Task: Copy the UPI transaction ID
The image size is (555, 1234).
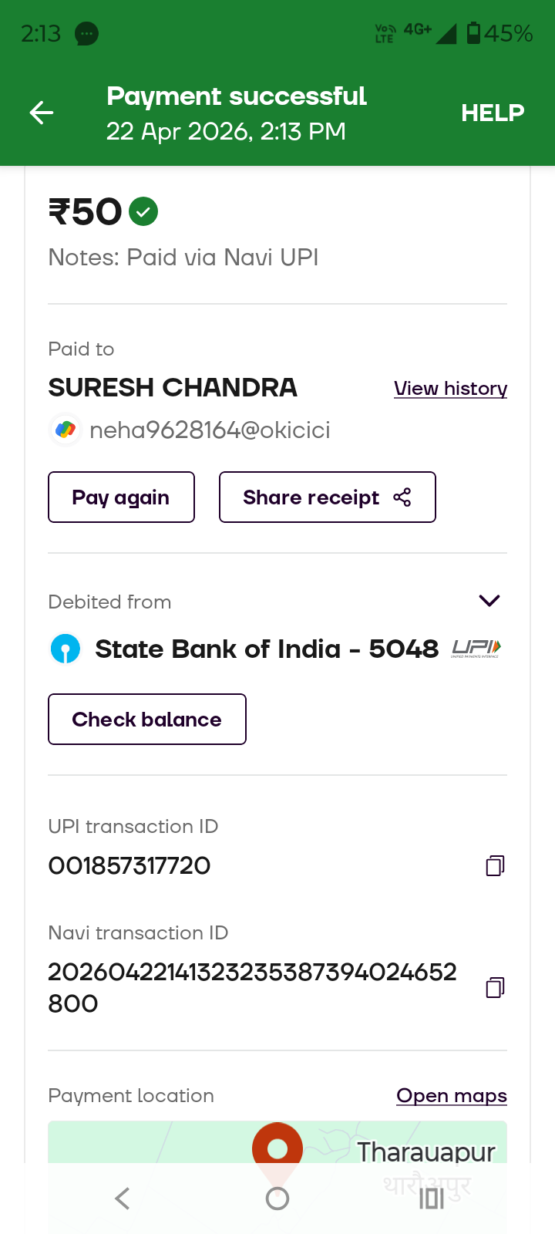Action: click(495, 866)
